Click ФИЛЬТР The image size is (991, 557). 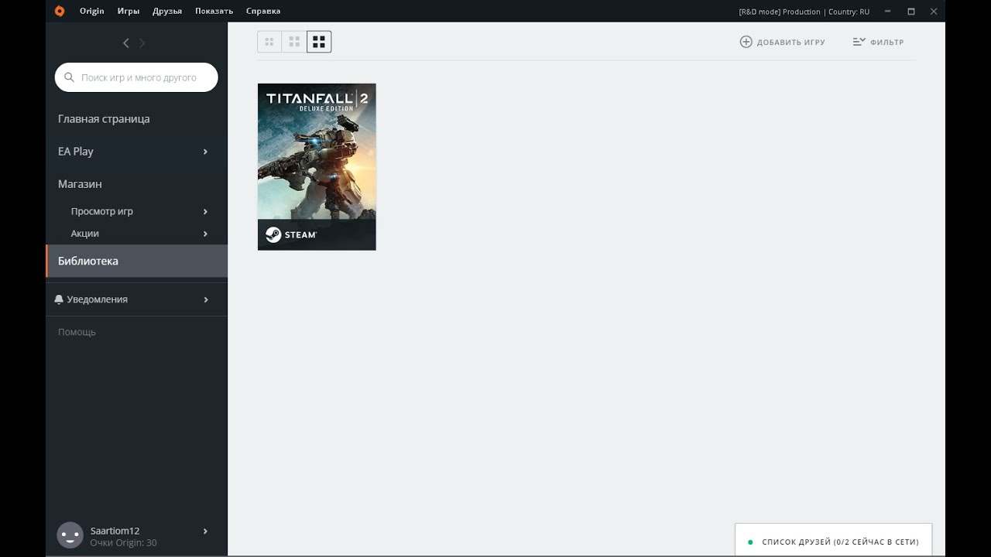coord(887,43)
